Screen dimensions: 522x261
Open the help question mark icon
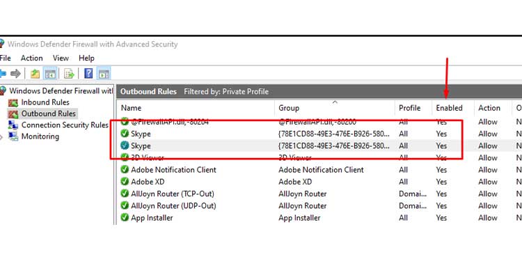click(x=88, y=74)
